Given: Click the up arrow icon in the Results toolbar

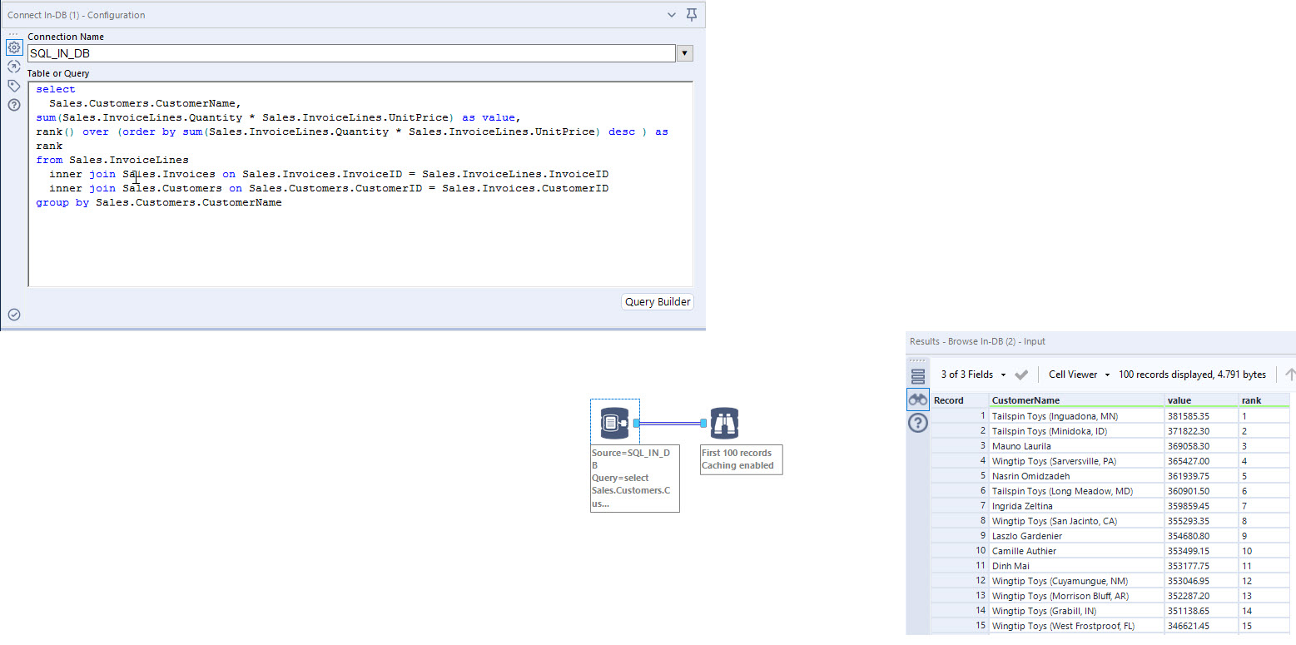Looking at the screenshot, I should coord(1289,374).
